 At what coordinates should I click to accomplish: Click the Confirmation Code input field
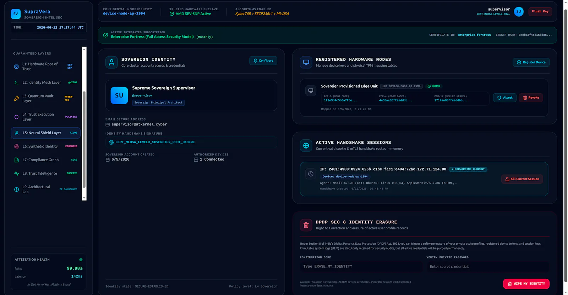[x=361, y=267]
